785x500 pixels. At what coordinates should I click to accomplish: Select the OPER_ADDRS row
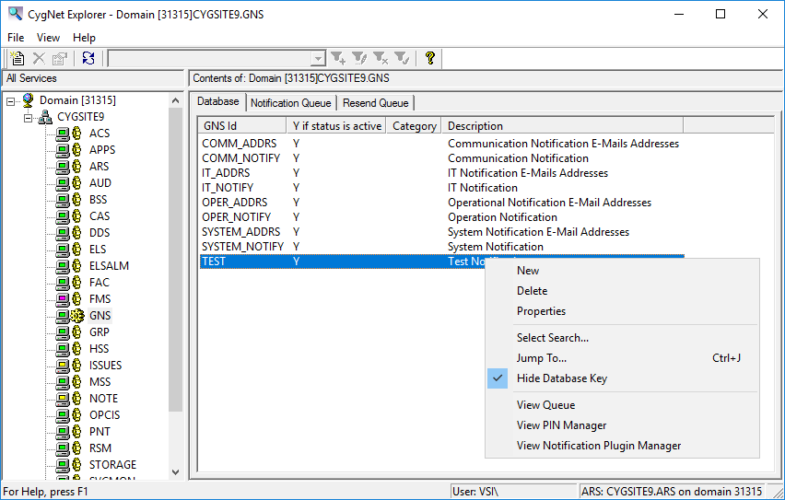click(x=441, y=203)
